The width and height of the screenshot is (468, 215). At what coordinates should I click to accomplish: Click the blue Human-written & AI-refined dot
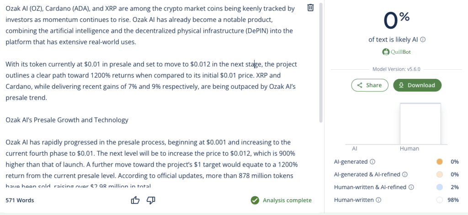(x=440, y=187)
